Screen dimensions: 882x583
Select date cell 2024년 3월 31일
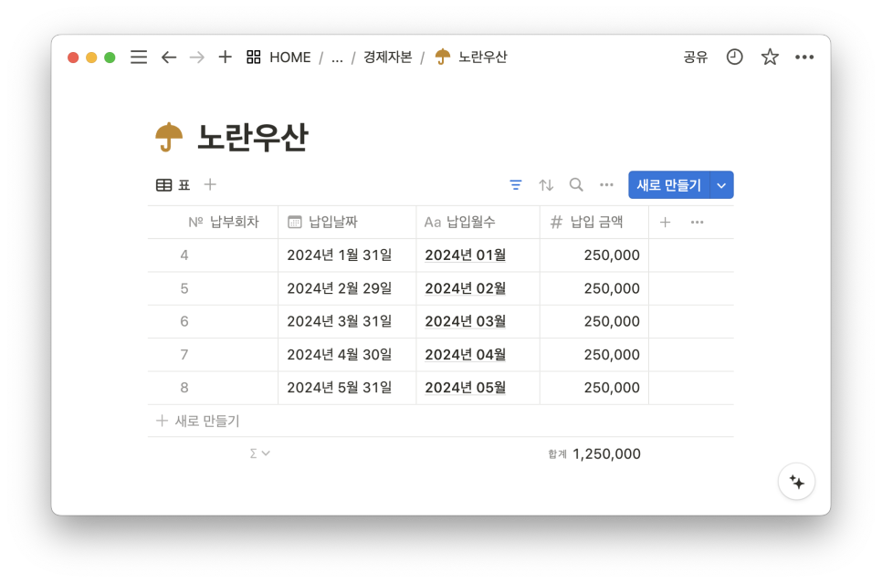(x=347, y=321)
